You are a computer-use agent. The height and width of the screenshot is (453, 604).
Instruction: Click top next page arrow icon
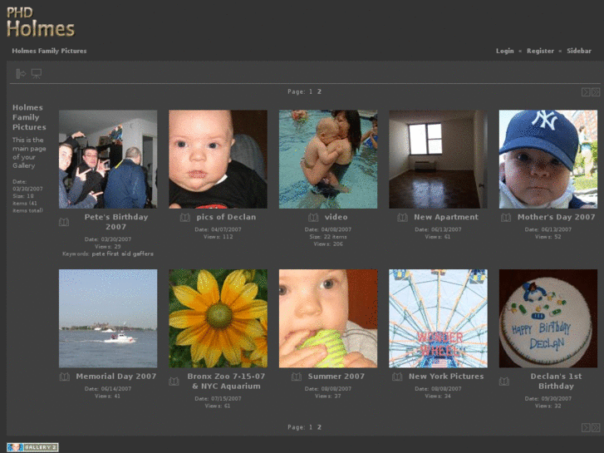[x=586, y=91]
